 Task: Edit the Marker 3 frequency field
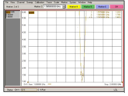53,7
